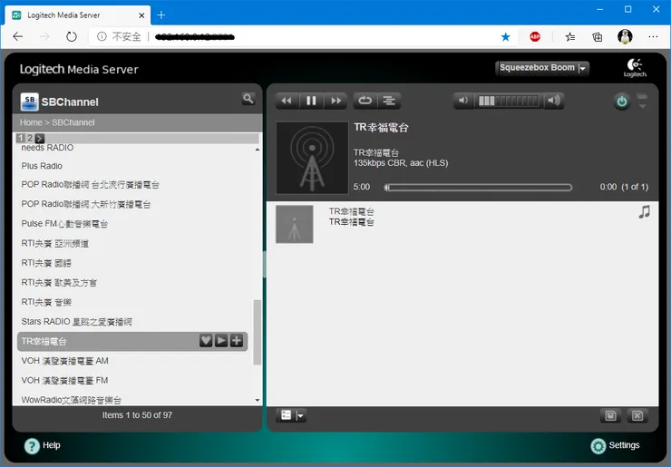671x467 pixels.
Task: Select page 2 of the list
Action: coord(30,138)
